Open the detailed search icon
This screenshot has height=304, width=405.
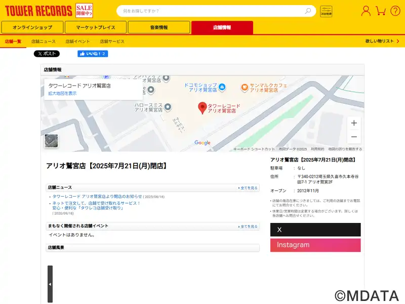click(326, 11)
